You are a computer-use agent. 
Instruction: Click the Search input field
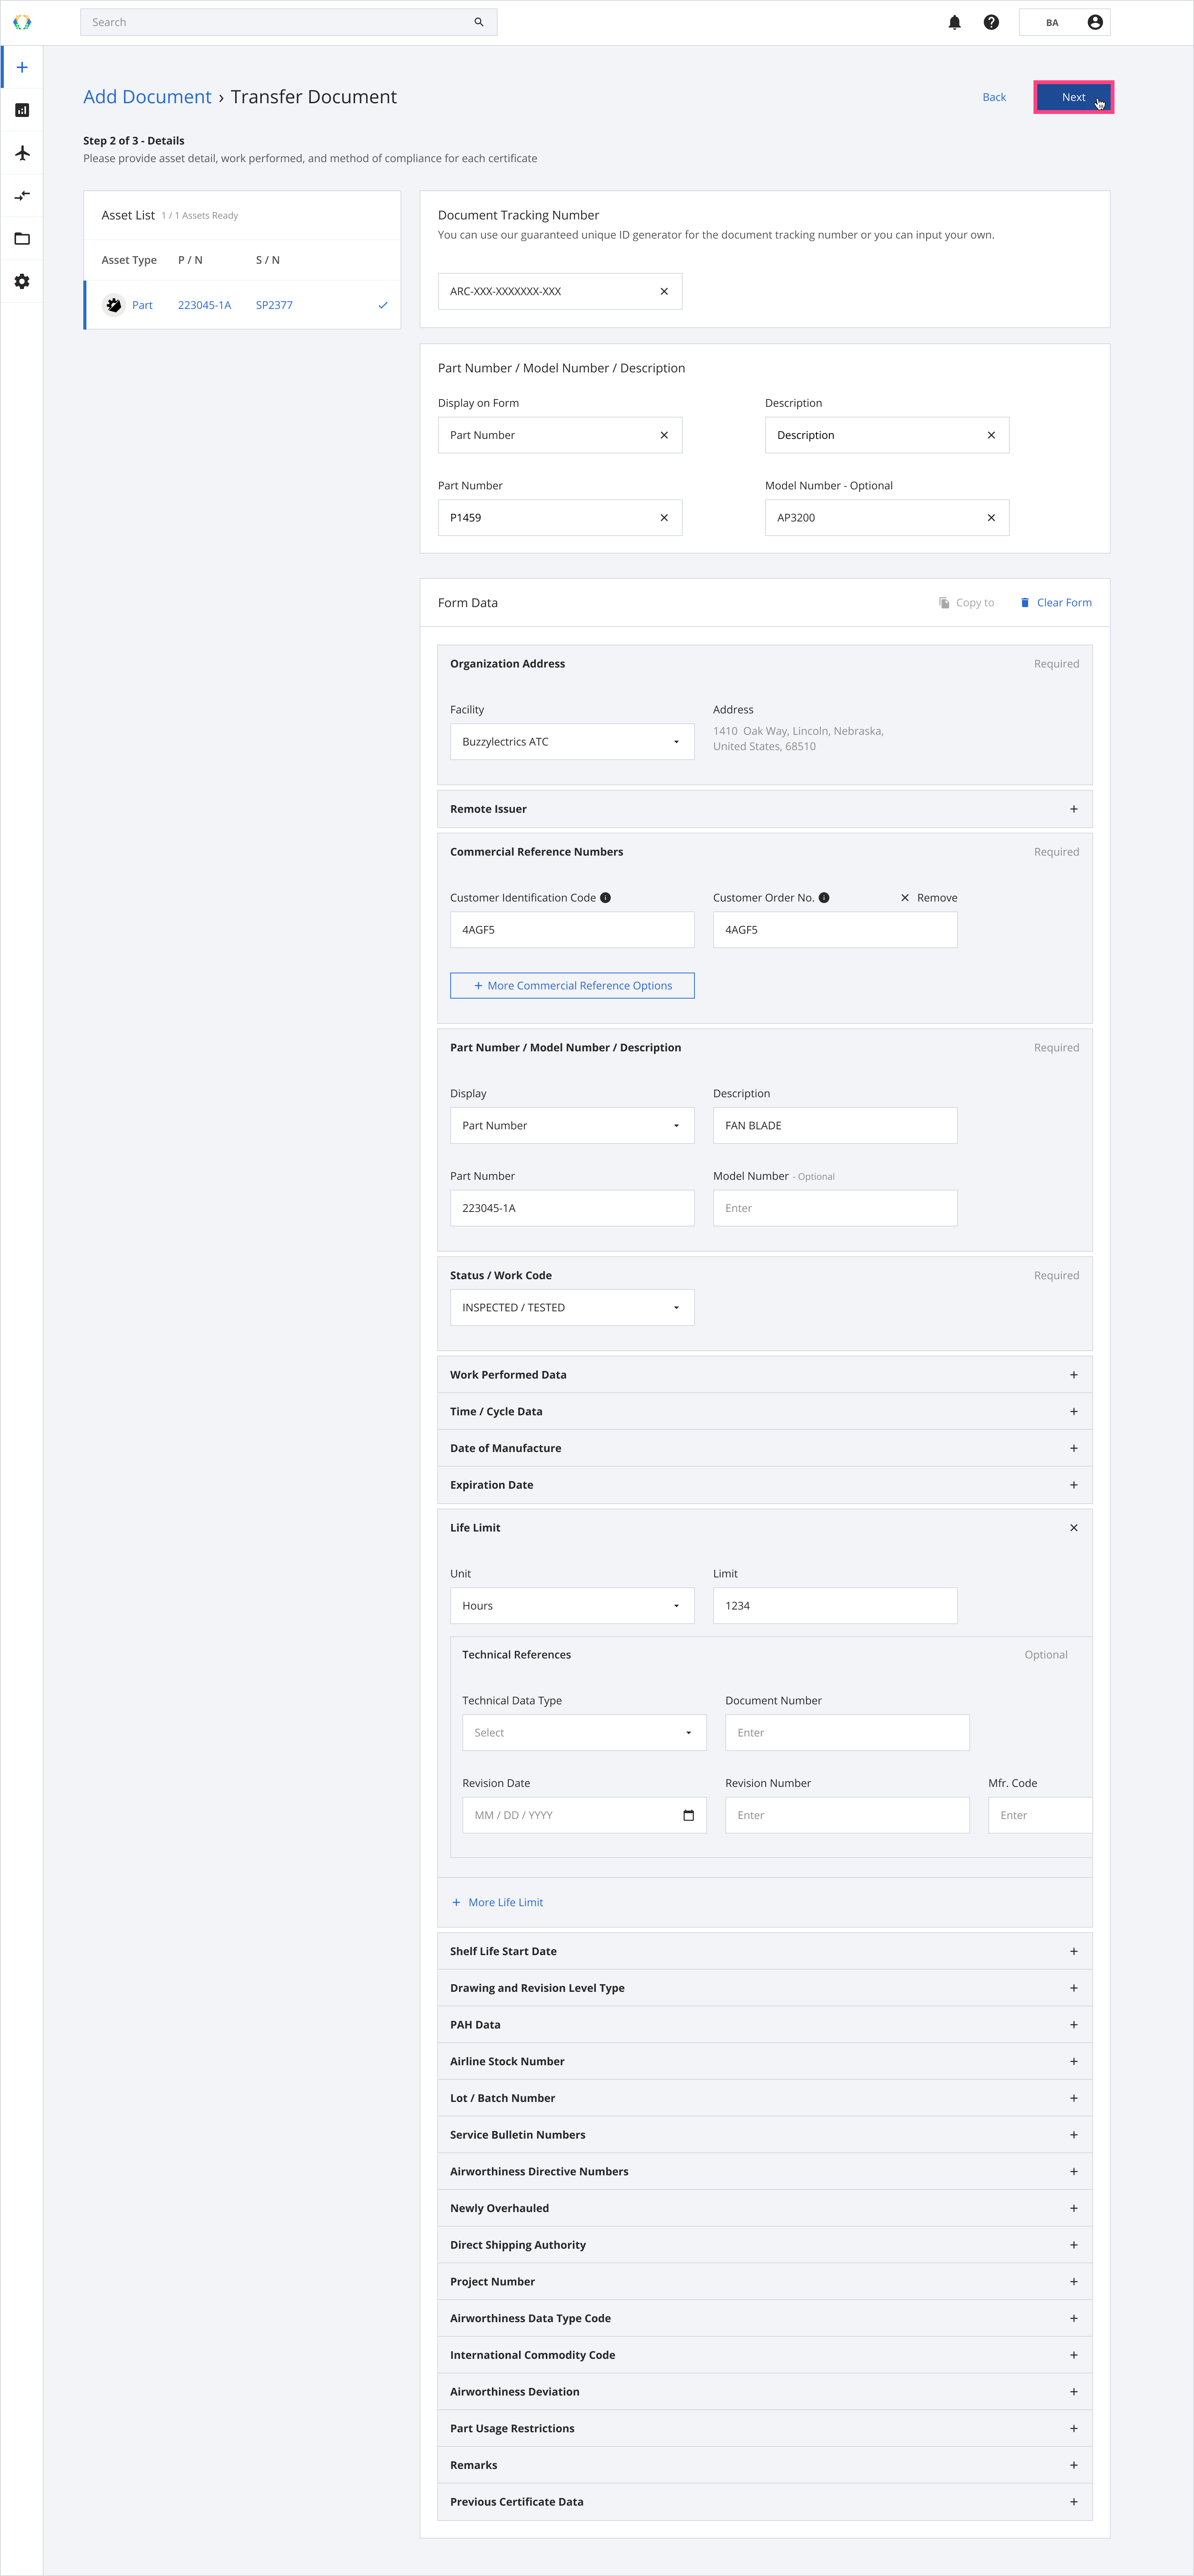tap(288, 22)
